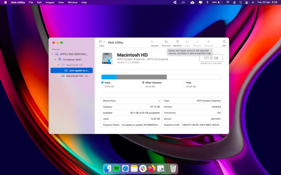This screenshot has width=281, height=175.
Task: Click the storage usage bar
Action: pos(162,77)
